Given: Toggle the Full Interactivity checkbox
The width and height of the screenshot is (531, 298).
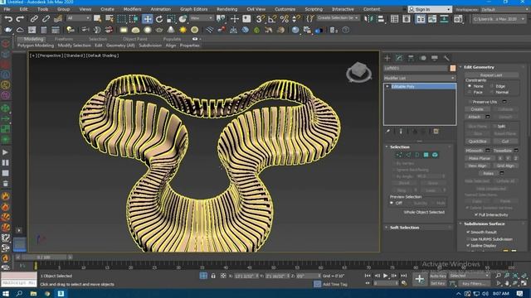Looking at the screenshot, I should pos(476,214).
